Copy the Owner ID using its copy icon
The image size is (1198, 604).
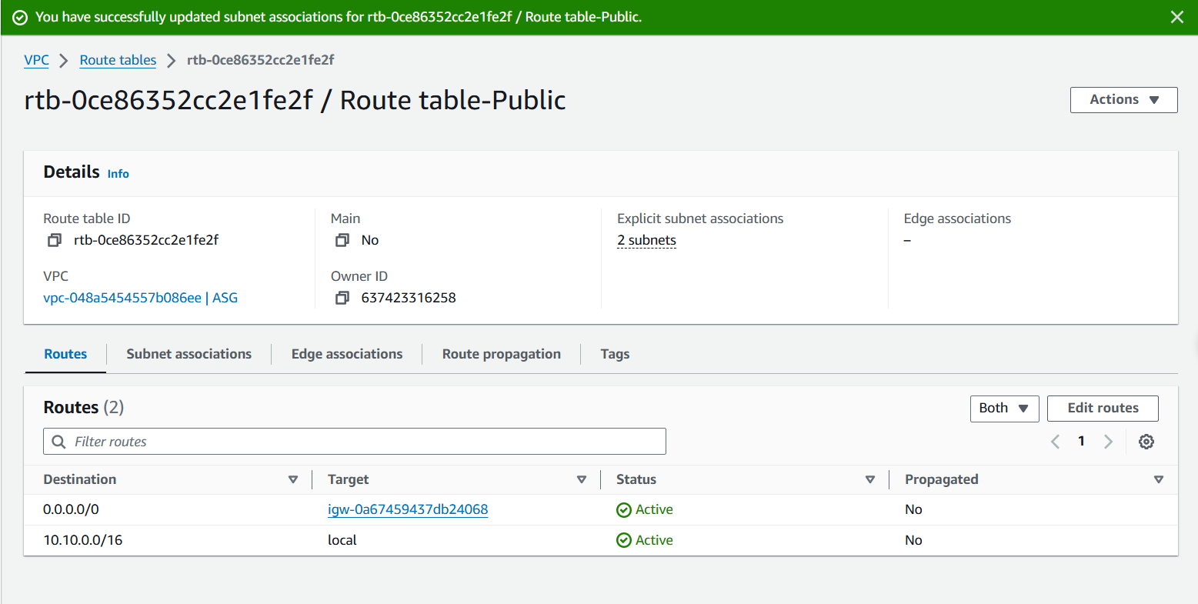click(342, 298)
